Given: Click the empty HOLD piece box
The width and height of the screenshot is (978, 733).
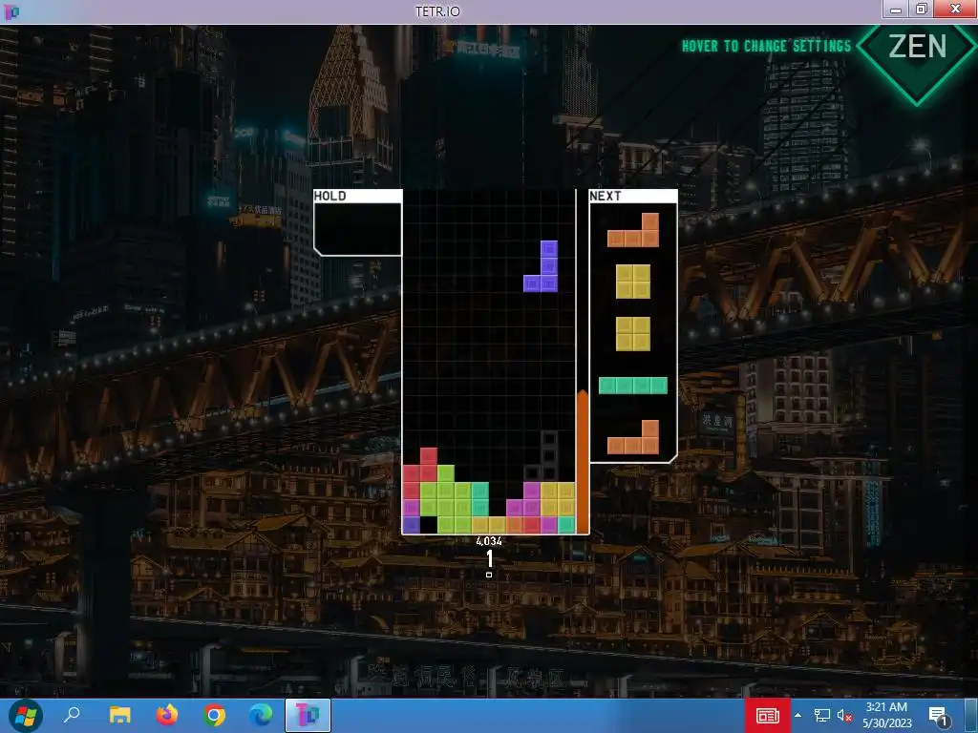Looking at the screenshot, I should [357, 229].
